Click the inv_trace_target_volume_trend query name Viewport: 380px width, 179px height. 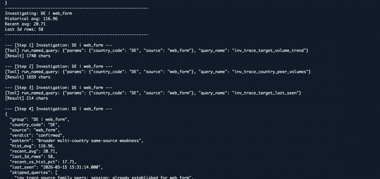pyautogui.click(x=270, y=51)
